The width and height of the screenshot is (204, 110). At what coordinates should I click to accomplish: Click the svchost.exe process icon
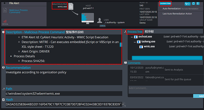(136, 37)
